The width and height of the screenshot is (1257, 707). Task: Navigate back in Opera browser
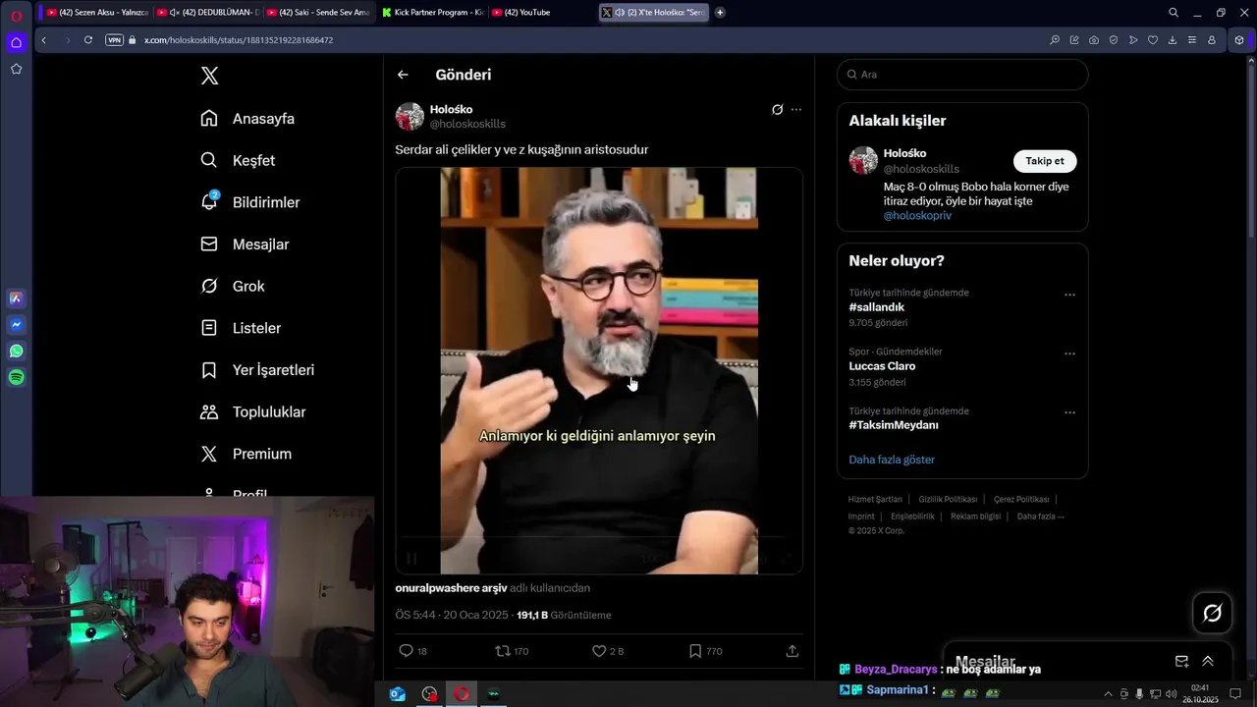[x=44, y=40]
